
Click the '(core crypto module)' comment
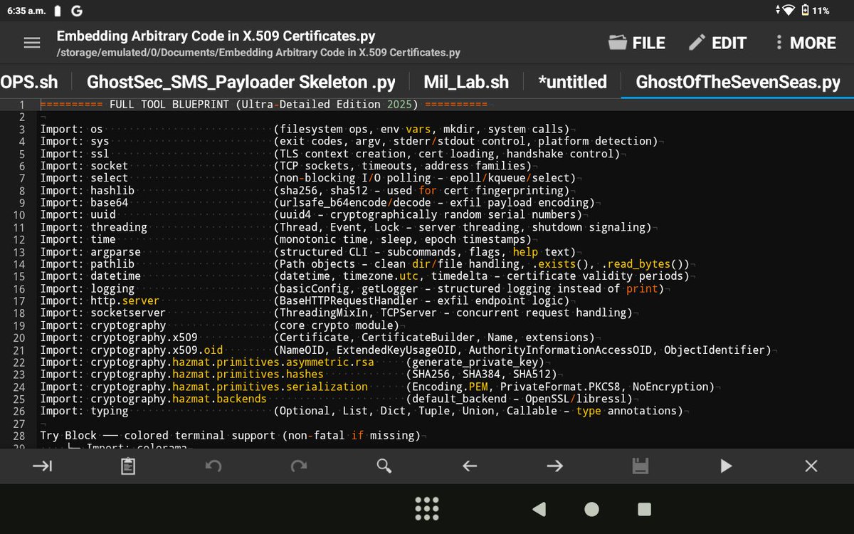(x=336, y=325)
